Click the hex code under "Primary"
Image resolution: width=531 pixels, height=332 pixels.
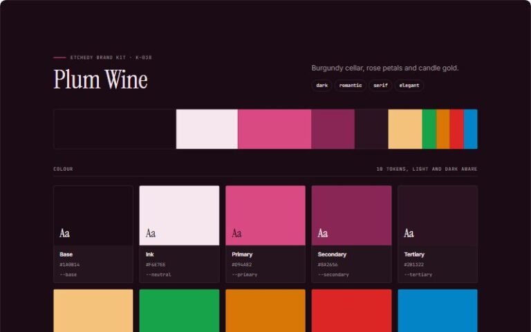click(x=242, y=265)
